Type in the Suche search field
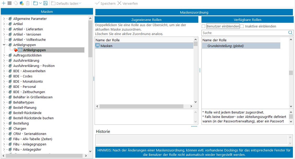The height and width of the screenshot is (159, 295). point(244,33)
